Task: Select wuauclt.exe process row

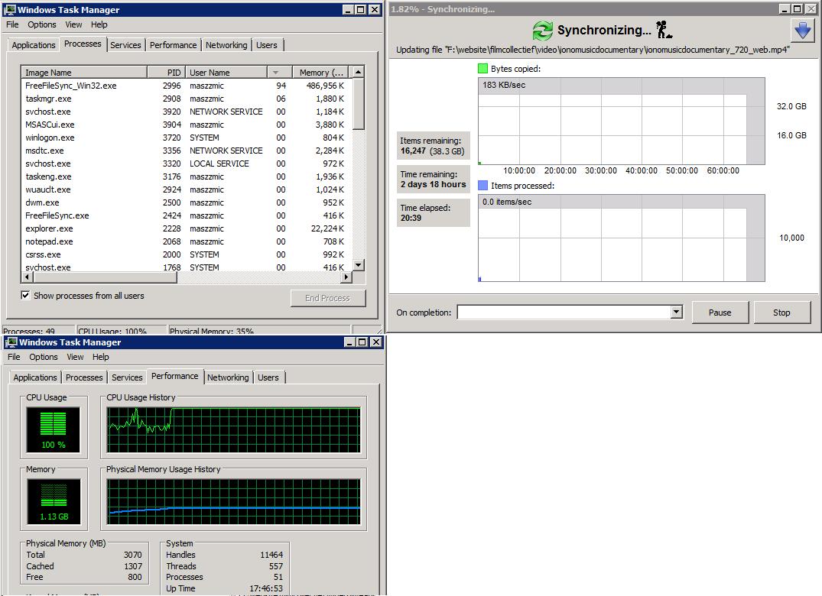Action: tap(186, 189)
